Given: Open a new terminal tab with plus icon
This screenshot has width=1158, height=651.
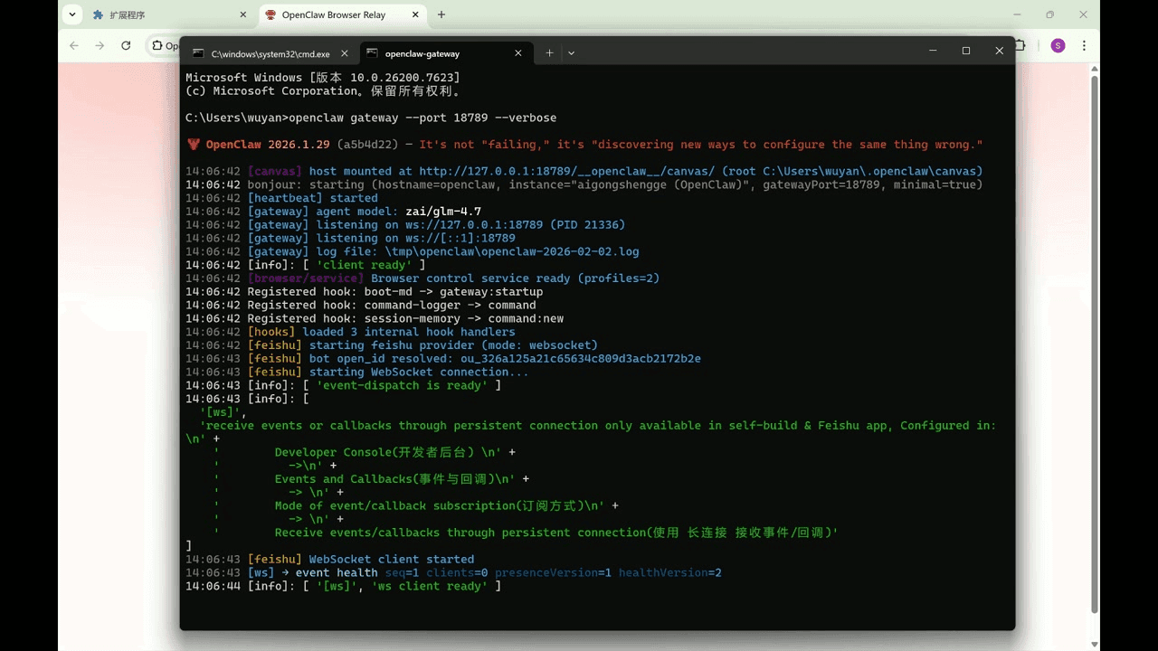Looking at the screenshot, I should coord(549,53).
